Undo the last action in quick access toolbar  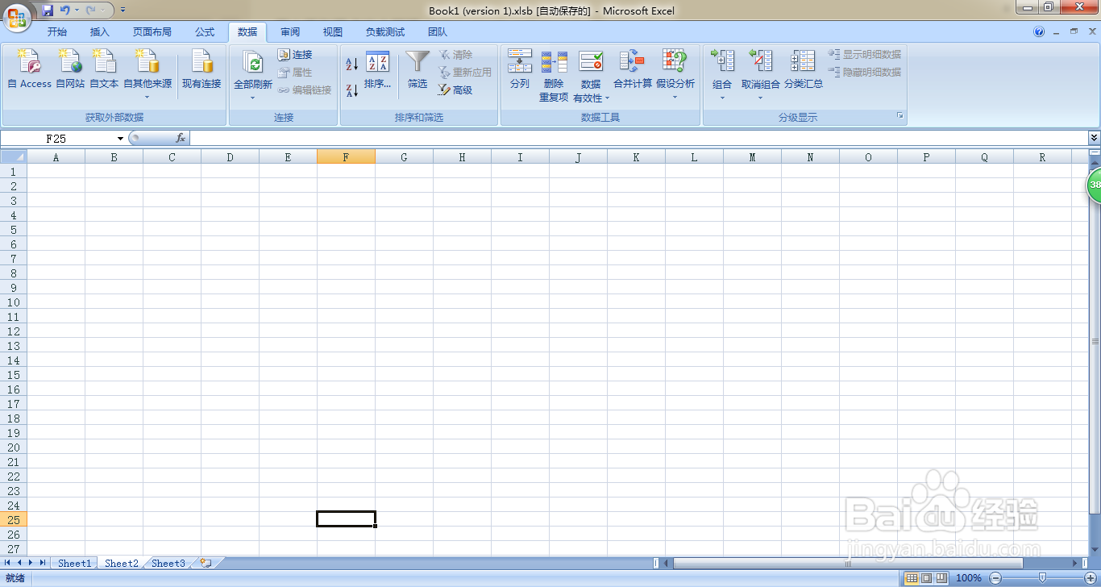pyautogui.click(x=65, y=10)
